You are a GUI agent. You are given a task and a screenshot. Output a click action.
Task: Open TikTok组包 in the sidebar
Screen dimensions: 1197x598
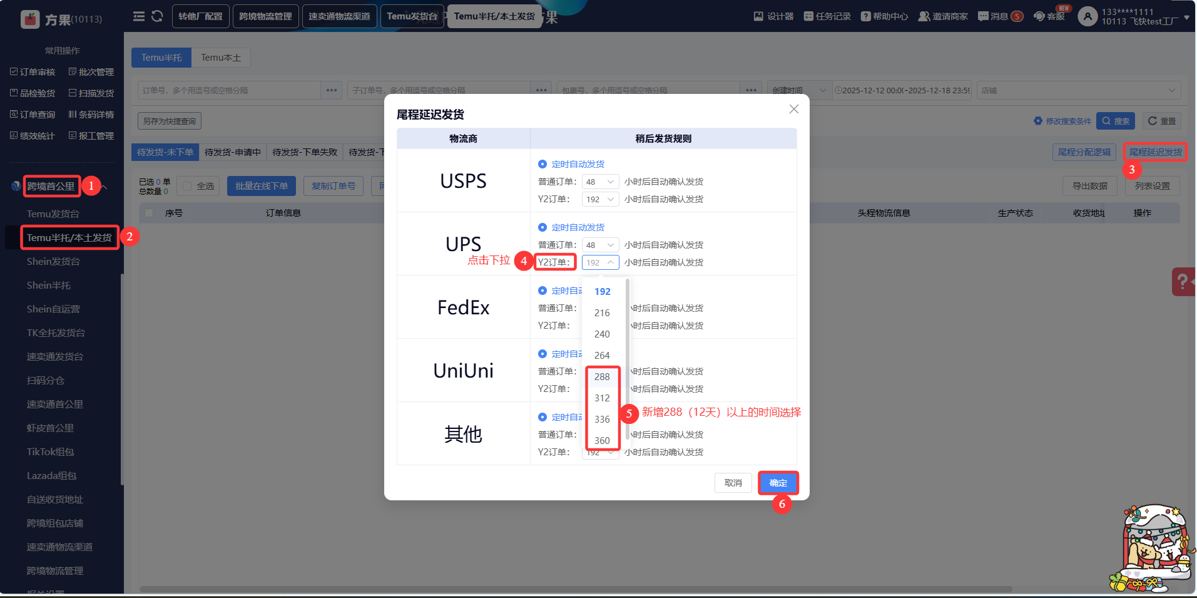point(50,452)
